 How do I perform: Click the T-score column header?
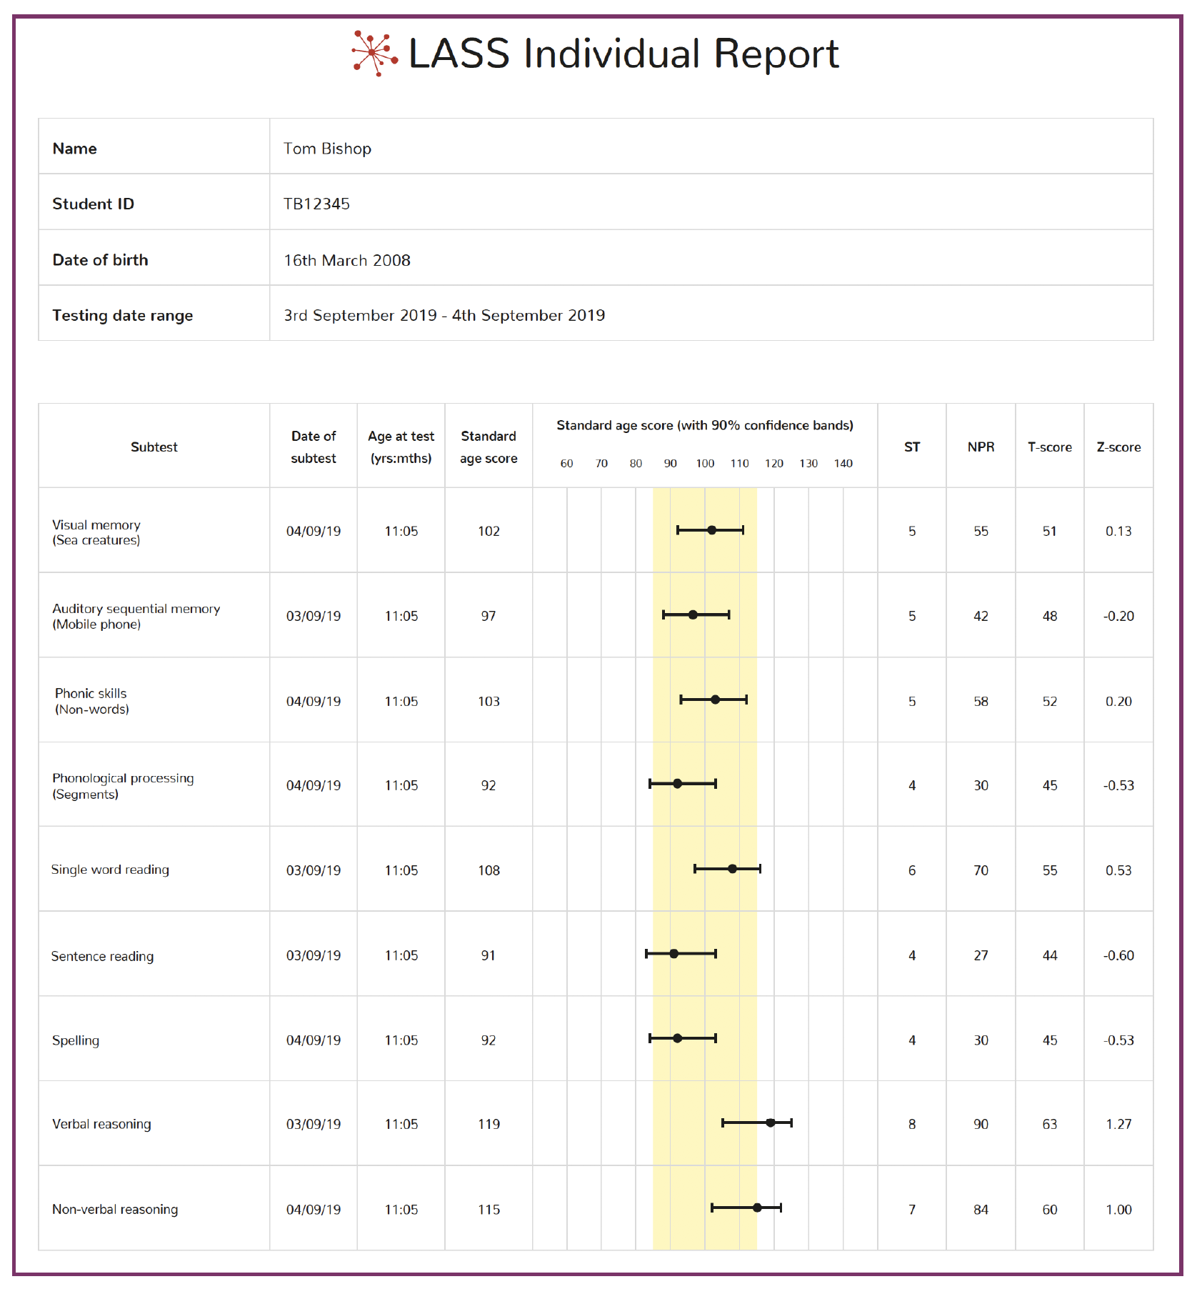tap(1050, 447)
